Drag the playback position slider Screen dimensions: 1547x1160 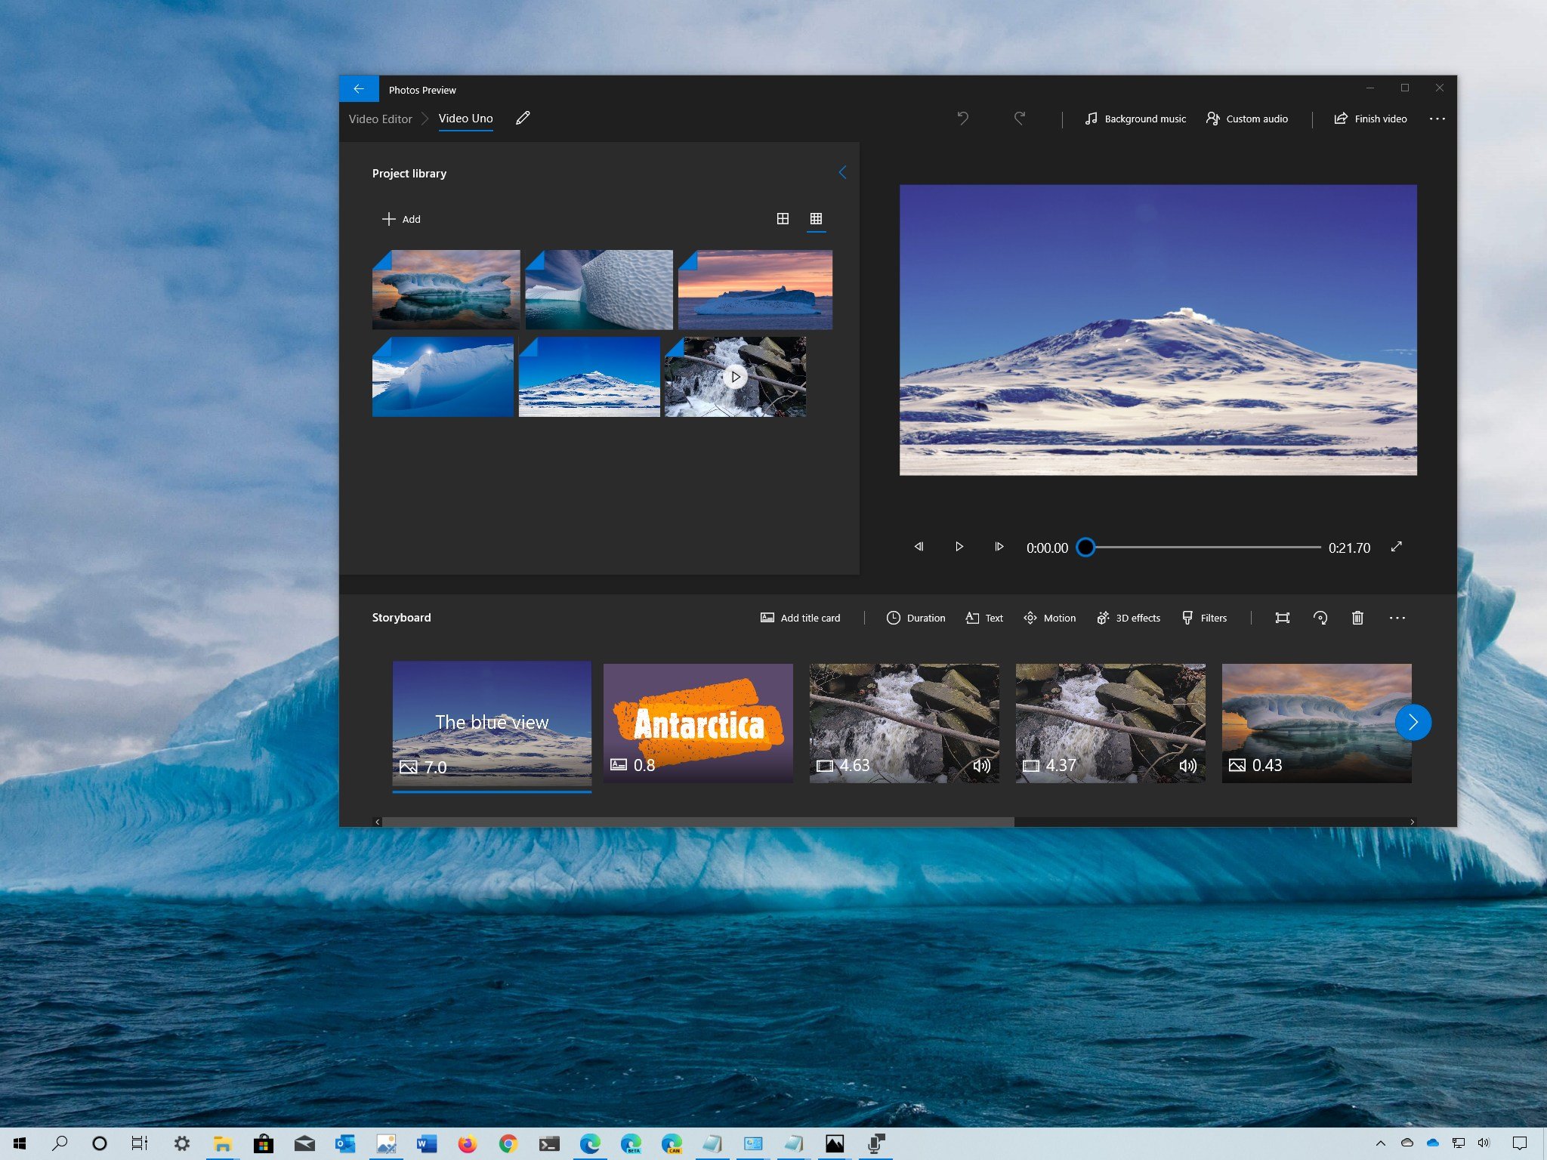pos(1086,547)
